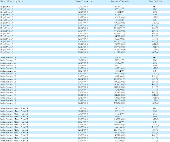Select the amount 150,338.00
170x142 pixels.
tap(119, 10)
